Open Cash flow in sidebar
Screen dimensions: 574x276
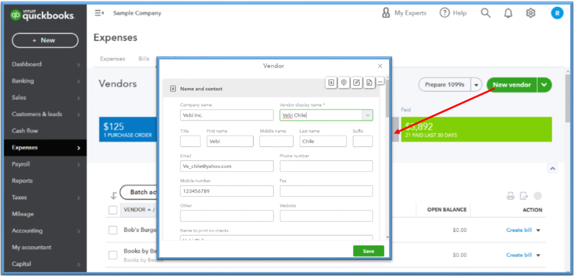[x=25, y=131]
